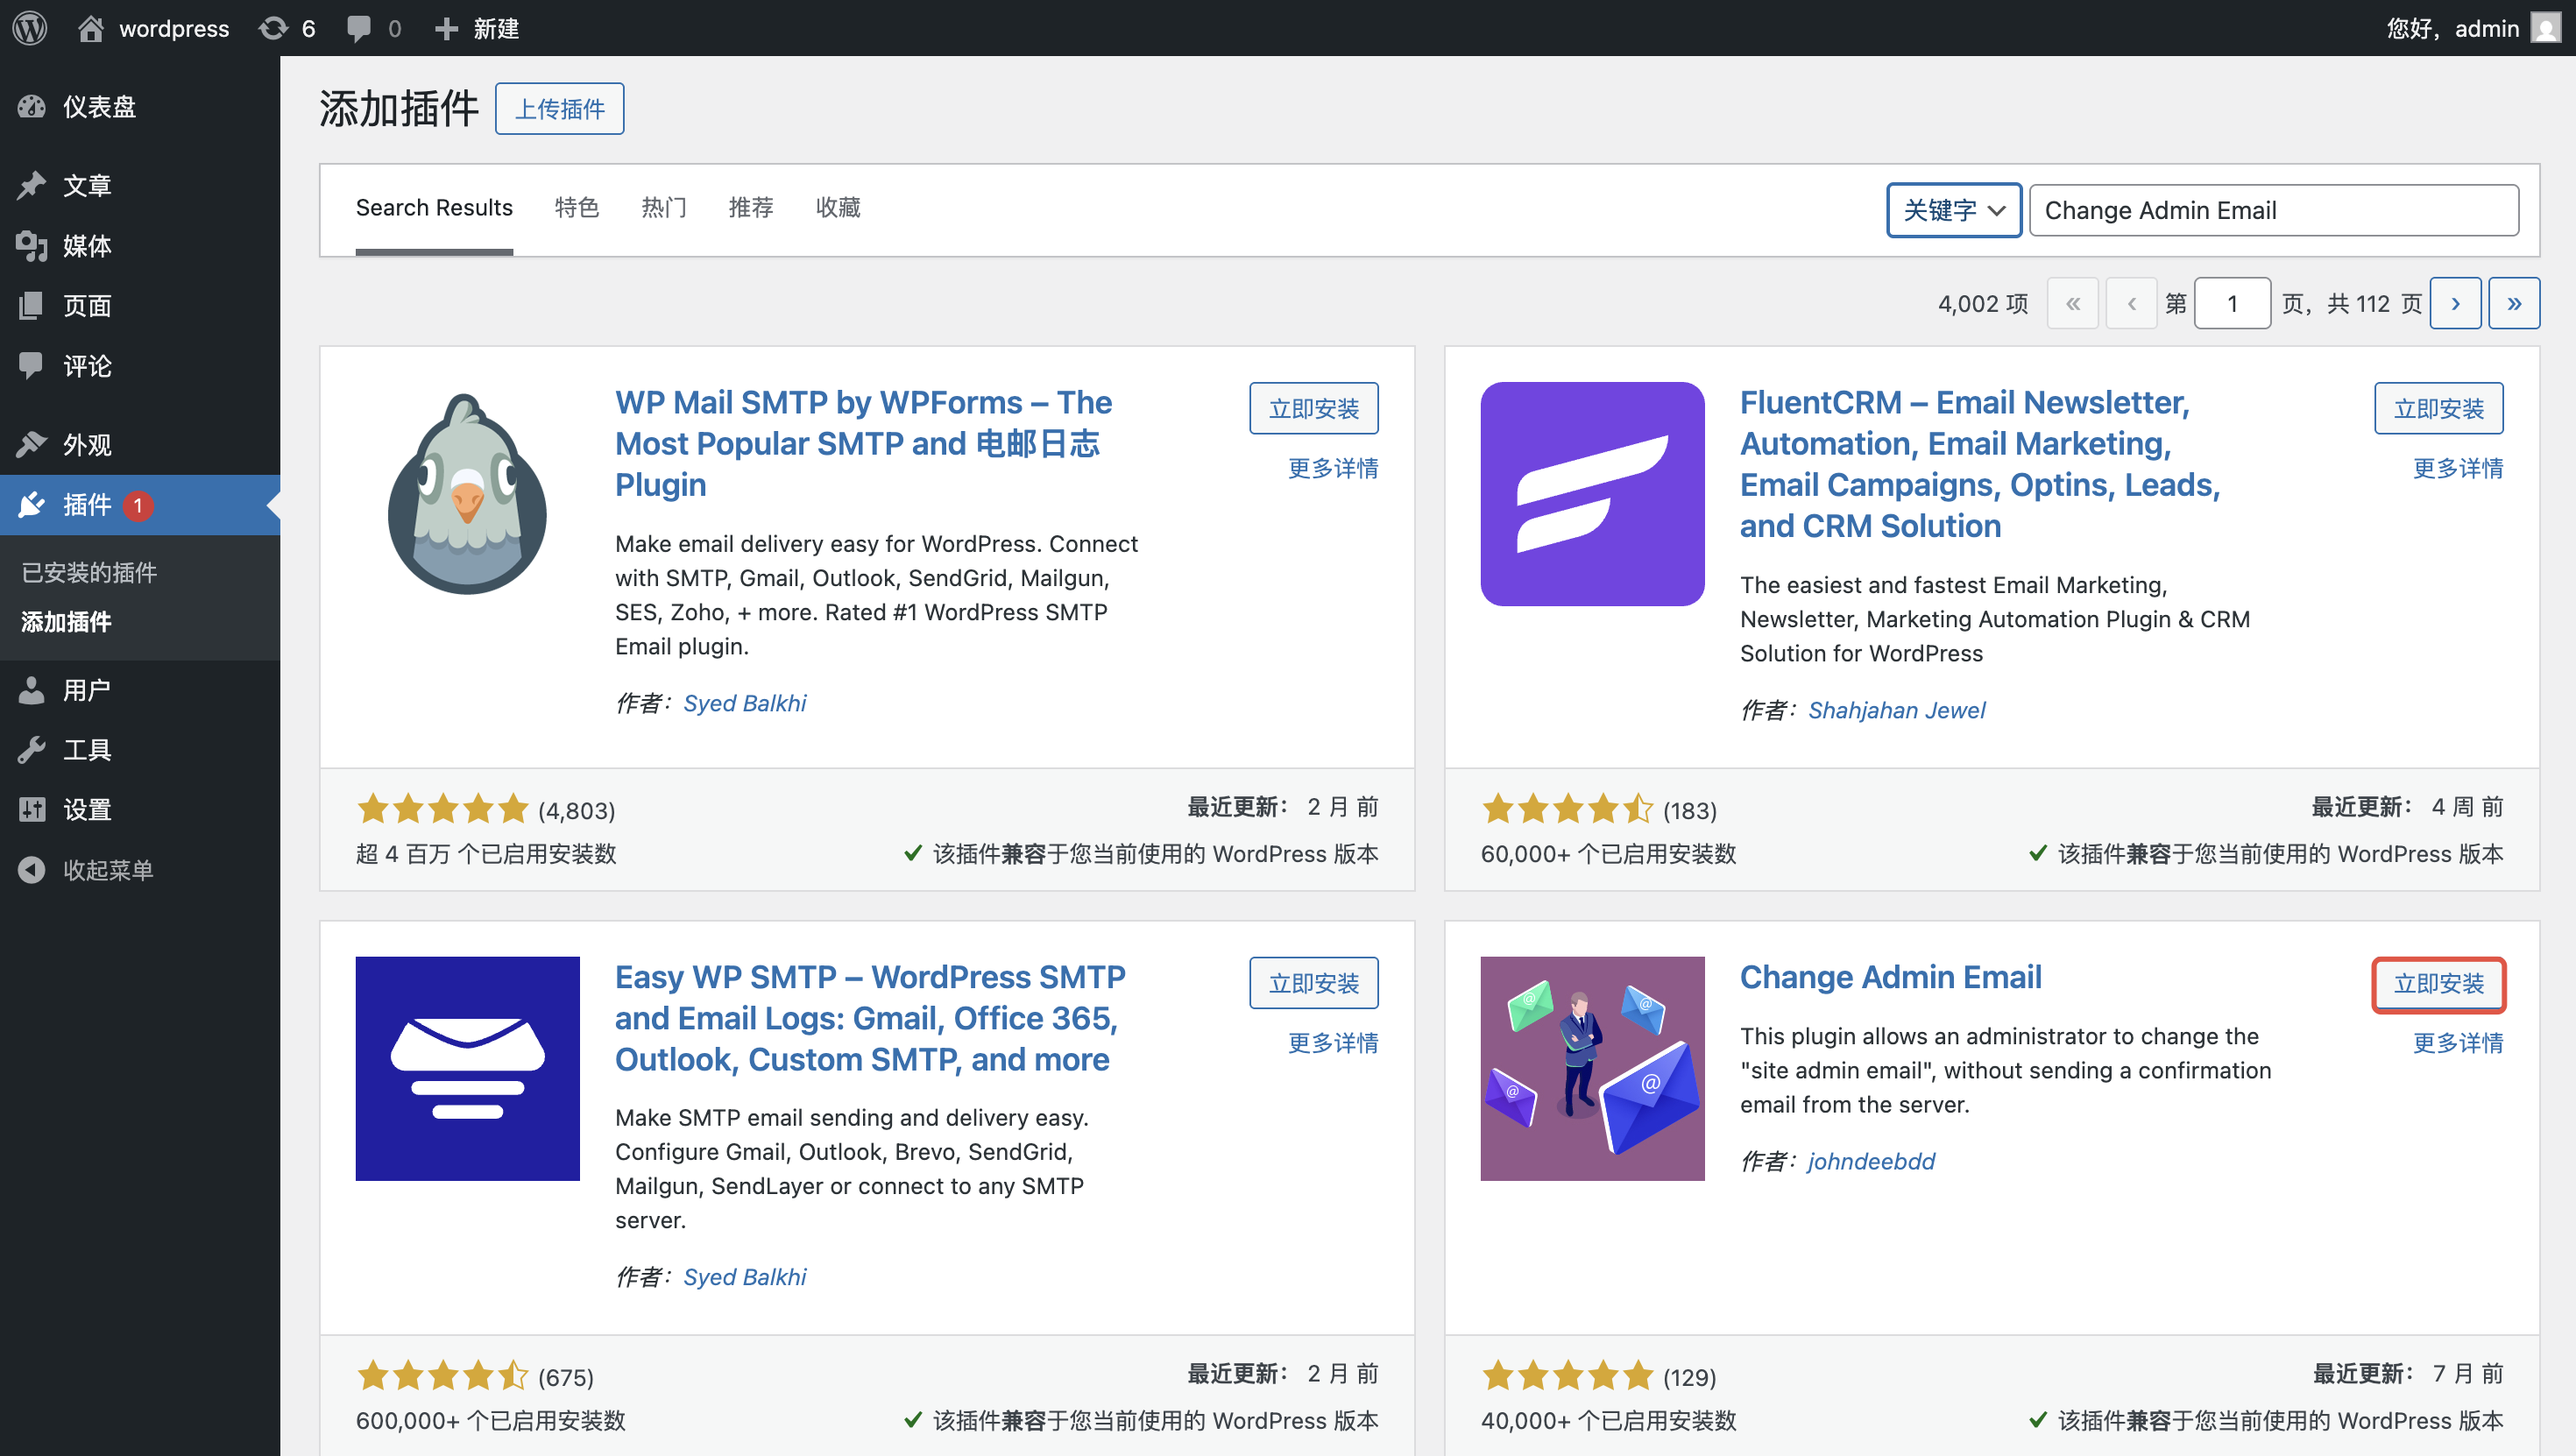The width and height of the screenshot is (2576, 1456).
Task: Collapse the menu via 收起菜单 icon
Action: click(32, 869)
